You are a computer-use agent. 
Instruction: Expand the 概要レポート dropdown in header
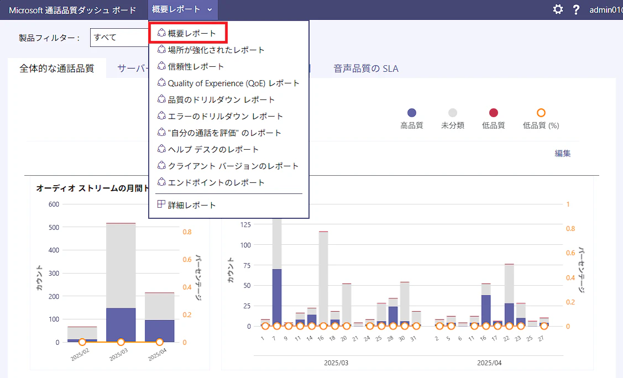pos(183,9)
